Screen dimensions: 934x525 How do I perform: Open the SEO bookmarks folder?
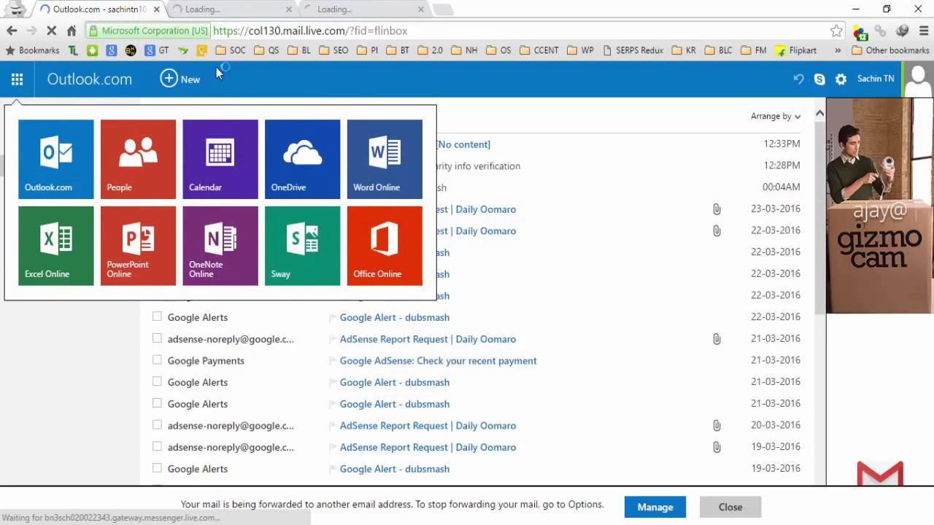[x=332, y=50]
